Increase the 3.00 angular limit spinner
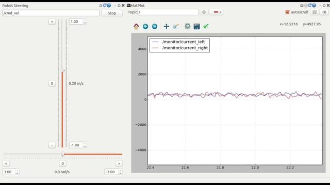This screenshot has height=185, width=330. pyautogui.click(x=17, y=171)
